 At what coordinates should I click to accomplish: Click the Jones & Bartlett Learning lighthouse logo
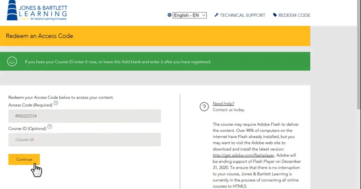click(36, 11)
